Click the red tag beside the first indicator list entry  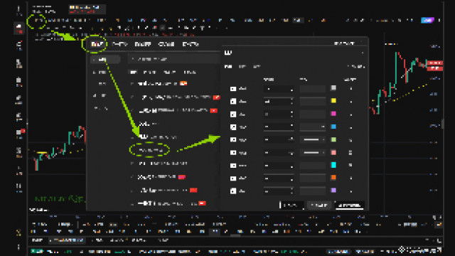click(x=183, y=84)
